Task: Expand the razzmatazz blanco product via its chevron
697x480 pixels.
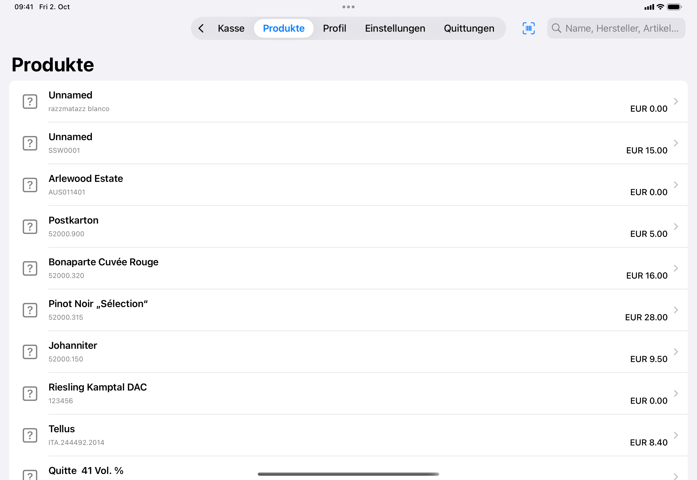Action: (676, 101)
